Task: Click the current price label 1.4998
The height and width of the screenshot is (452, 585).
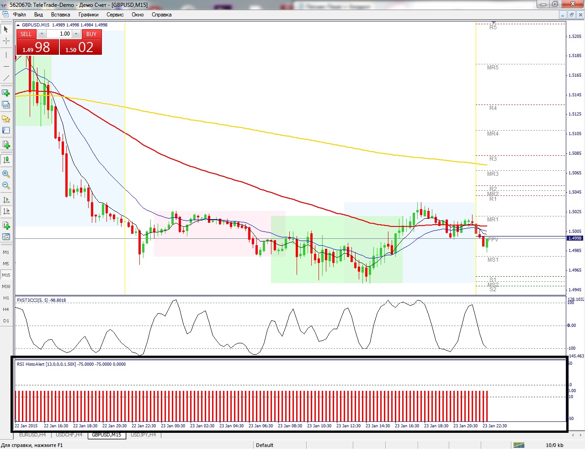Action: pos(574,238)
